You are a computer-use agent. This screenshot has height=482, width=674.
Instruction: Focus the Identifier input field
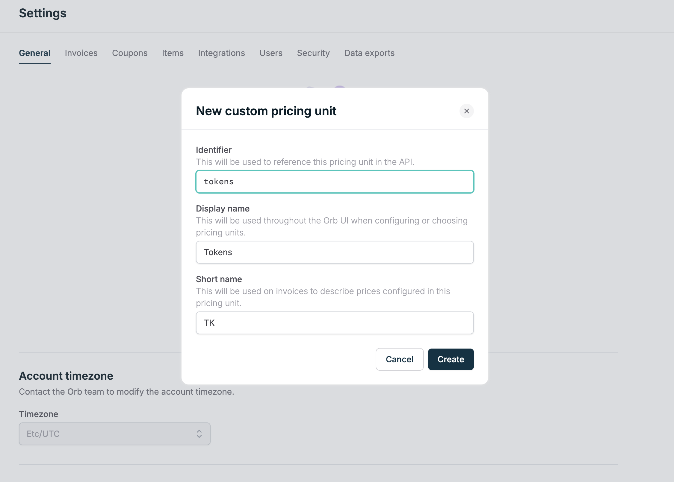(335, 182)
